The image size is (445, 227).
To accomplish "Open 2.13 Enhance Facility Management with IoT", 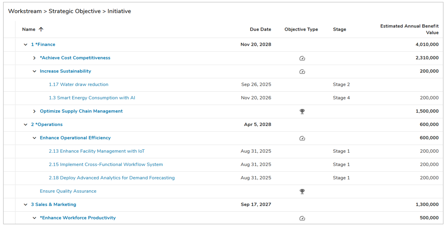I will (x=97, y=151).
